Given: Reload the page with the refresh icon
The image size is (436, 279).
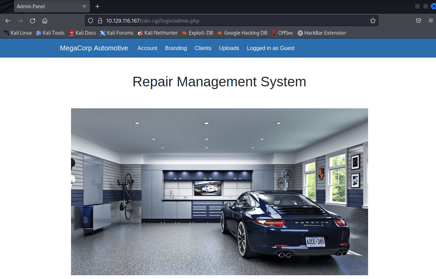Looking at the screenshot, I should [x=33, y=21].
